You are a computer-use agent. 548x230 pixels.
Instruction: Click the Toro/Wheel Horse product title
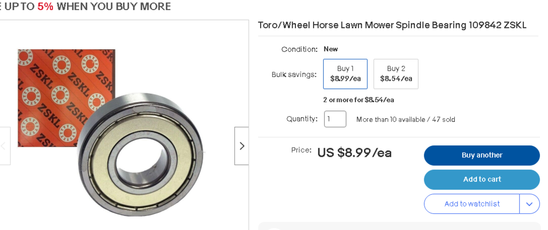[392, 25]
